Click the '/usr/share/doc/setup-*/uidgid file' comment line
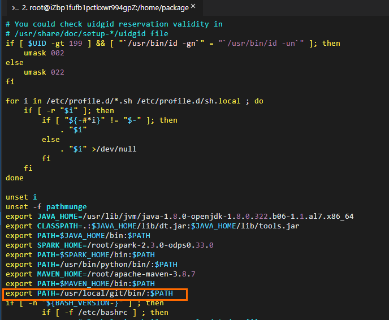Image resolution: width=389 pixels, height=320 pixels. click(87, 34)
